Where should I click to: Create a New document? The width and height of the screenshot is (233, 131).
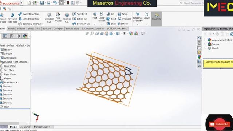pyautogui.click(x=29, y=3)
